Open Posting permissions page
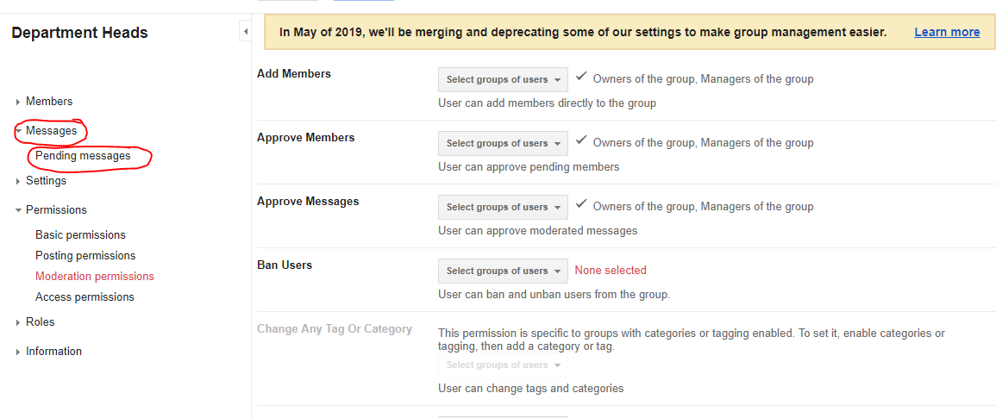Image resolution: width=996 pixels, height=418 pixels. (x=85, y=255)
